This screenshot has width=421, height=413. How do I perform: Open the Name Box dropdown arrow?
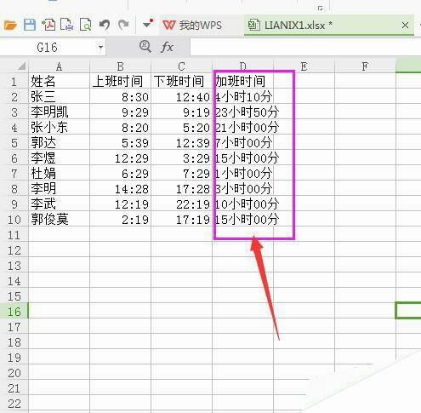pyautogui.click(x=100, y=47)
